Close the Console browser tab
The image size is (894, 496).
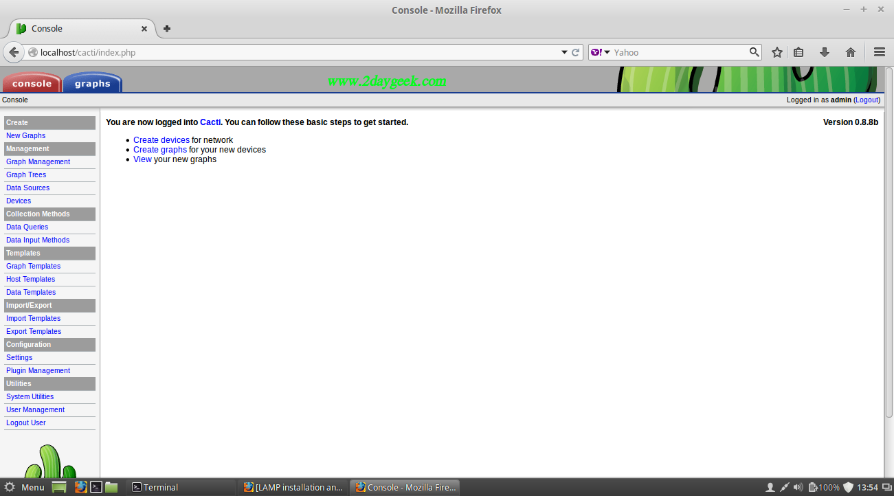(x=144, y=29)
